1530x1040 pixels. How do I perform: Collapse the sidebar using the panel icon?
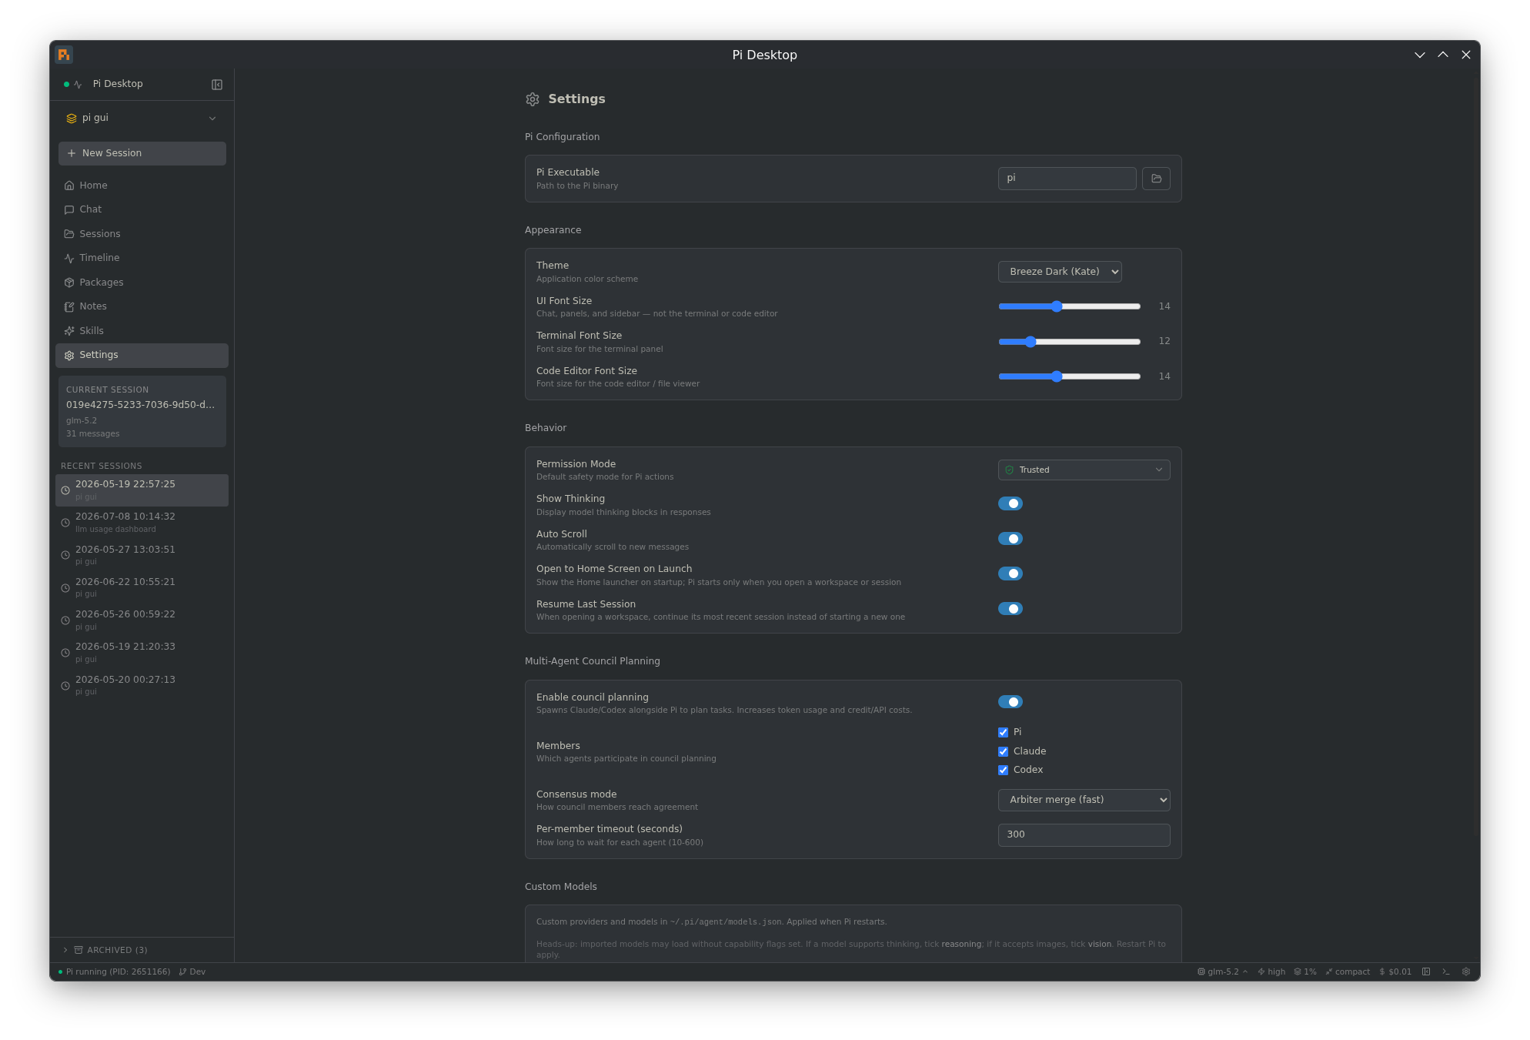pyautogui.click(x=217, y=85)
